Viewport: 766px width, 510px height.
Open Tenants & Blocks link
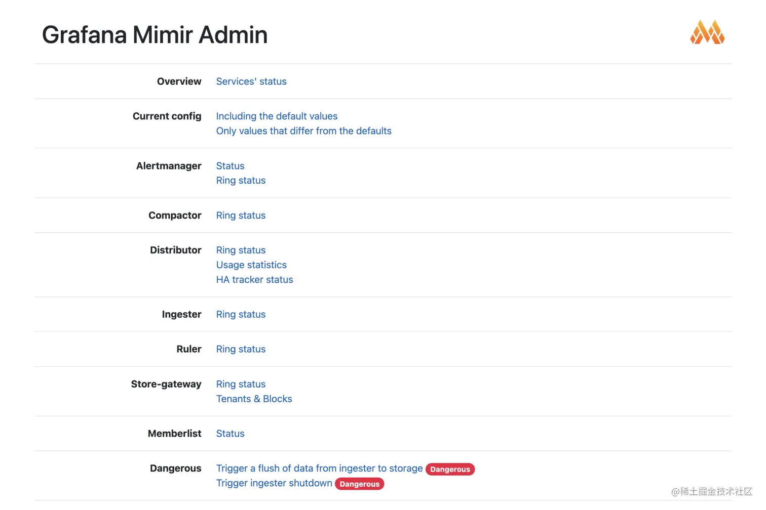(x=254, y=399)
